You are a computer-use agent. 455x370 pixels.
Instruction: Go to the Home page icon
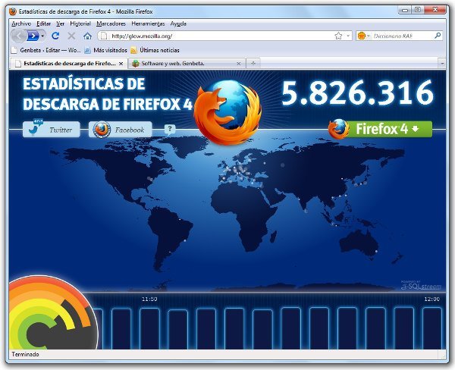(87, 36)
